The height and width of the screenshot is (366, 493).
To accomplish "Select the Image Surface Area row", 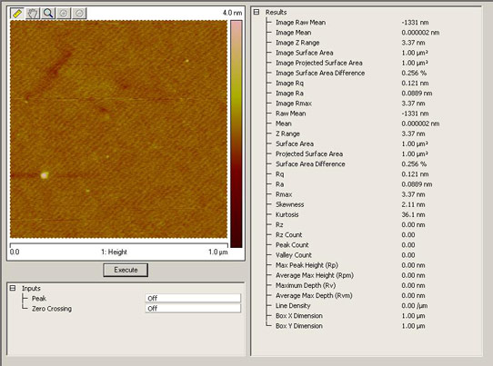I will (352, 53).
